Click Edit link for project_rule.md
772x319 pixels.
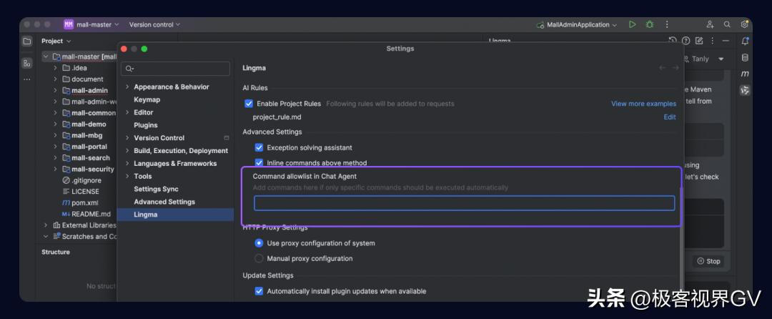click(669, 117)
